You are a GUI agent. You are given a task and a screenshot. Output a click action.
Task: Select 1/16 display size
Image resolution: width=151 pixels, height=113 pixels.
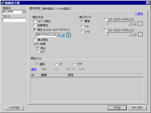pyautogui.click(x=82, y=32)
